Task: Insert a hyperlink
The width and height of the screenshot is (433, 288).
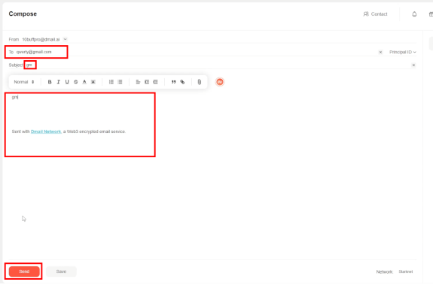Action: pos(182,82)
